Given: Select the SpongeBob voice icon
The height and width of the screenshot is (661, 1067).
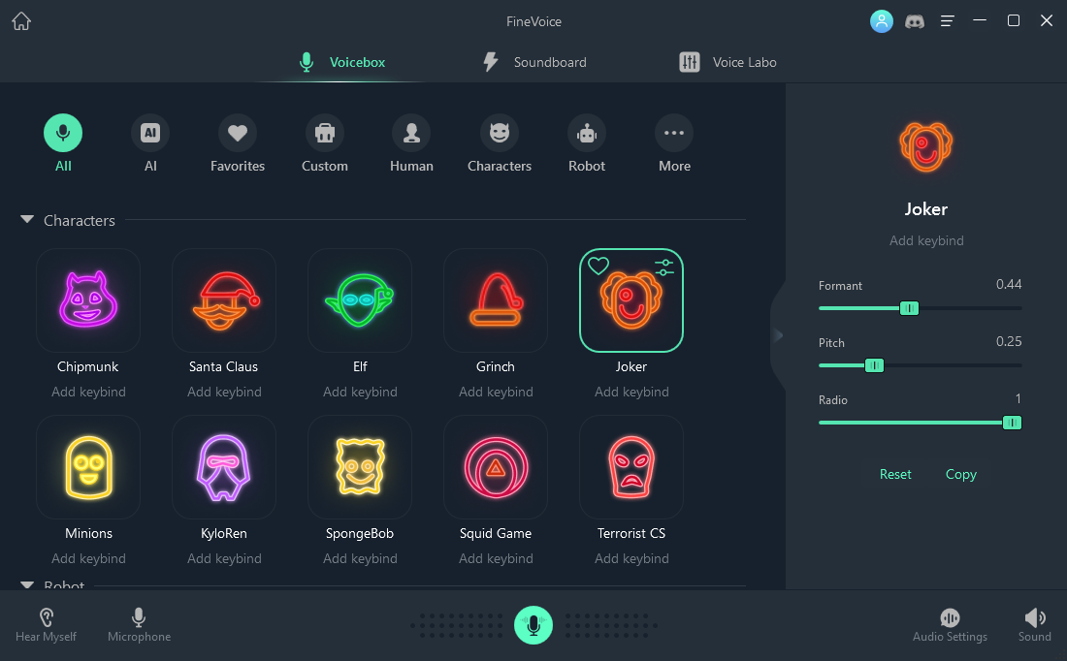Looking at the screenshot, I should pyautogui.click(x=360, y=467).
